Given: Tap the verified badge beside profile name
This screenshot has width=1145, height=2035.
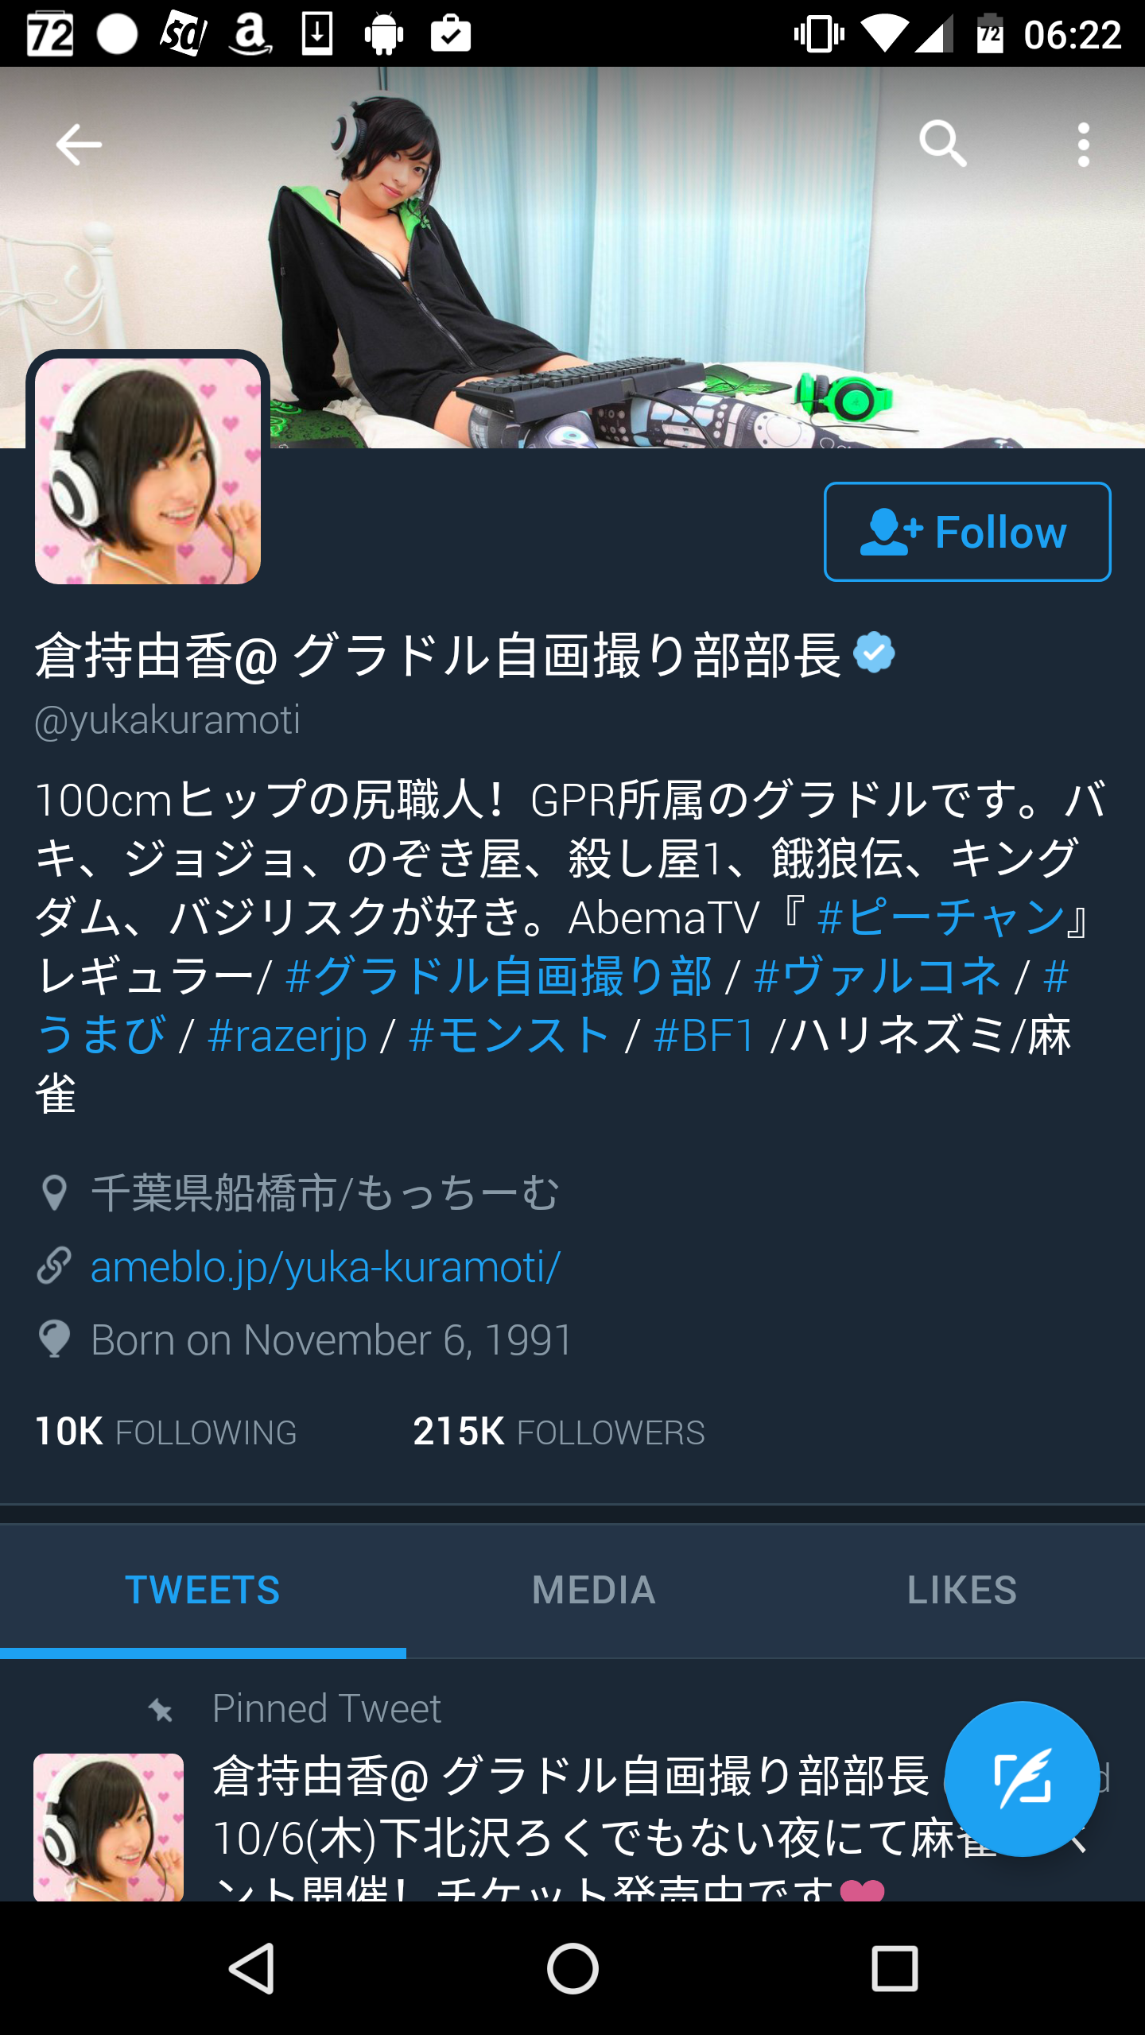Looking at the screenshot, I should [874, 653].
